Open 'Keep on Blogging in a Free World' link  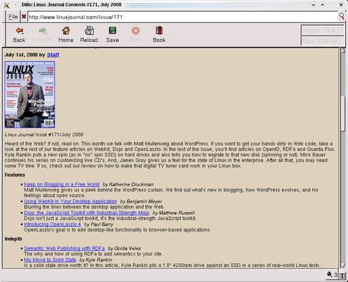coord(62,184)
